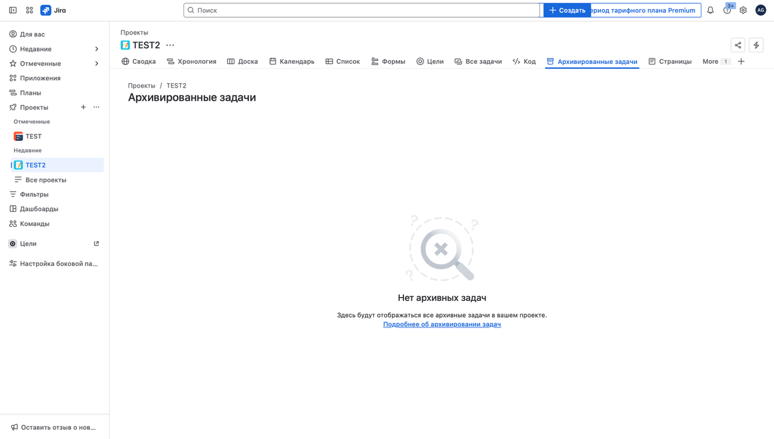Click the share icon near top right
The image size is (774, 439).
click(x=738, y=45)
